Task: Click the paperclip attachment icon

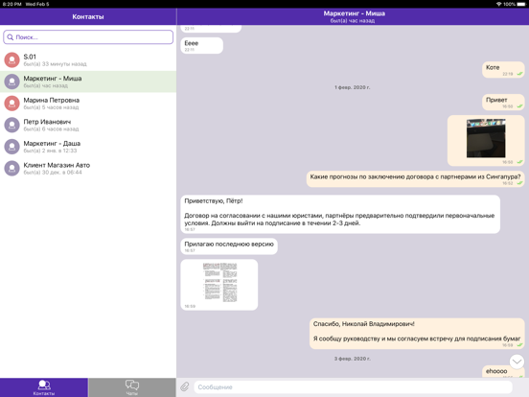Action: click(185, 386)
